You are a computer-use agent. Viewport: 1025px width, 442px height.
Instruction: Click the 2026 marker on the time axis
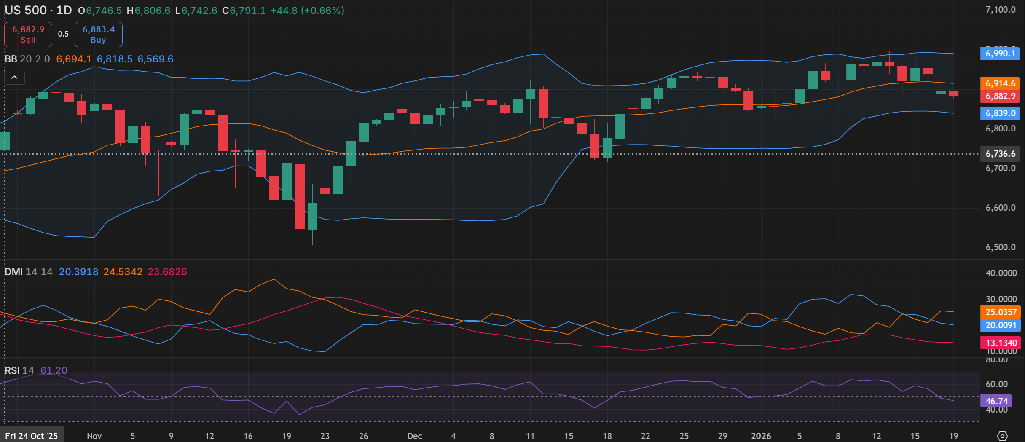[761, 436]
